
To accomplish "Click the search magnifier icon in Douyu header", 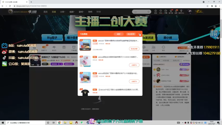I will (x=148, y=12).
